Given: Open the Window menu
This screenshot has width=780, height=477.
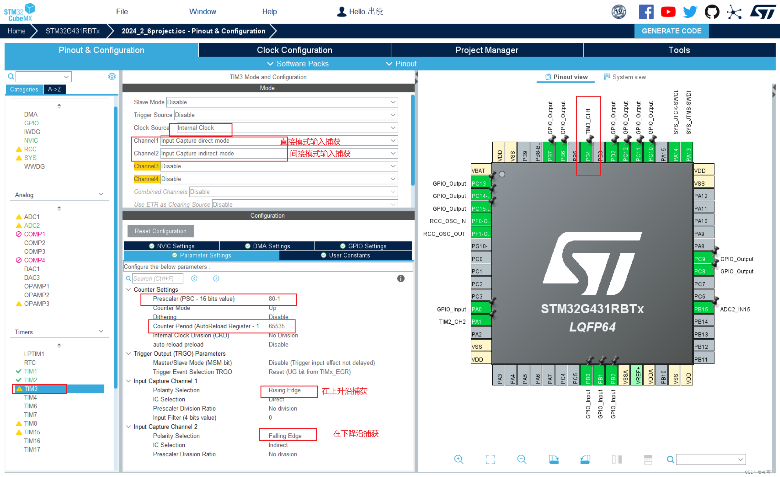Looking at the screenshot, I should (203, 12).
